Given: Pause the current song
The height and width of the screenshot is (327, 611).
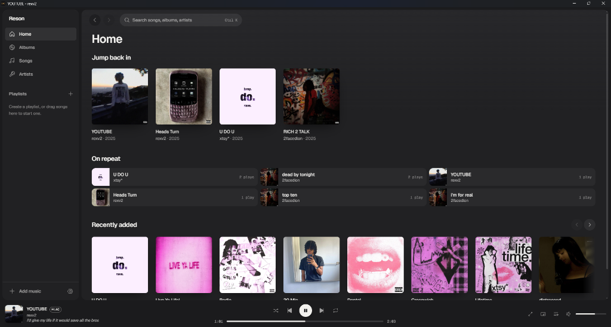Looking at the screenshot, I should point(305,310).
